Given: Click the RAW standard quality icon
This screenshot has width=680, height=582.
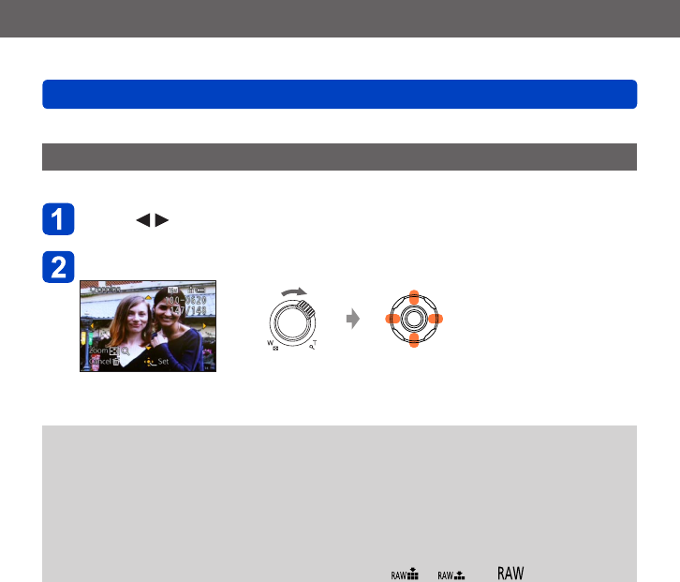Looking at the screenshot, I should point(451,575).
